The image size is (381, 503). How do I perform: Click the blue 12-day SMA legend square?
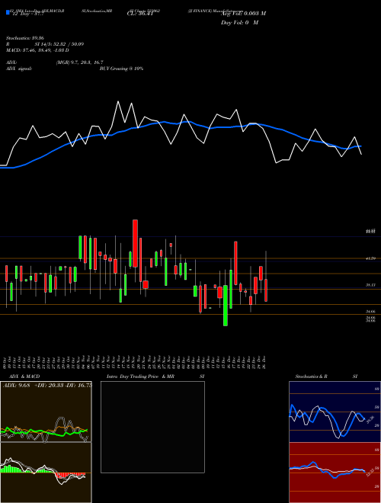point(8,12)
